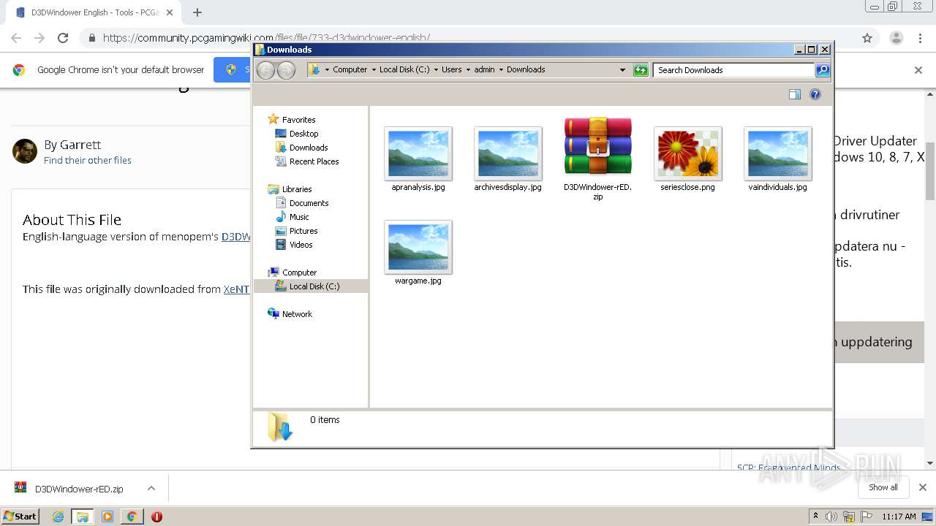Show hidden system tray icons

815,517
